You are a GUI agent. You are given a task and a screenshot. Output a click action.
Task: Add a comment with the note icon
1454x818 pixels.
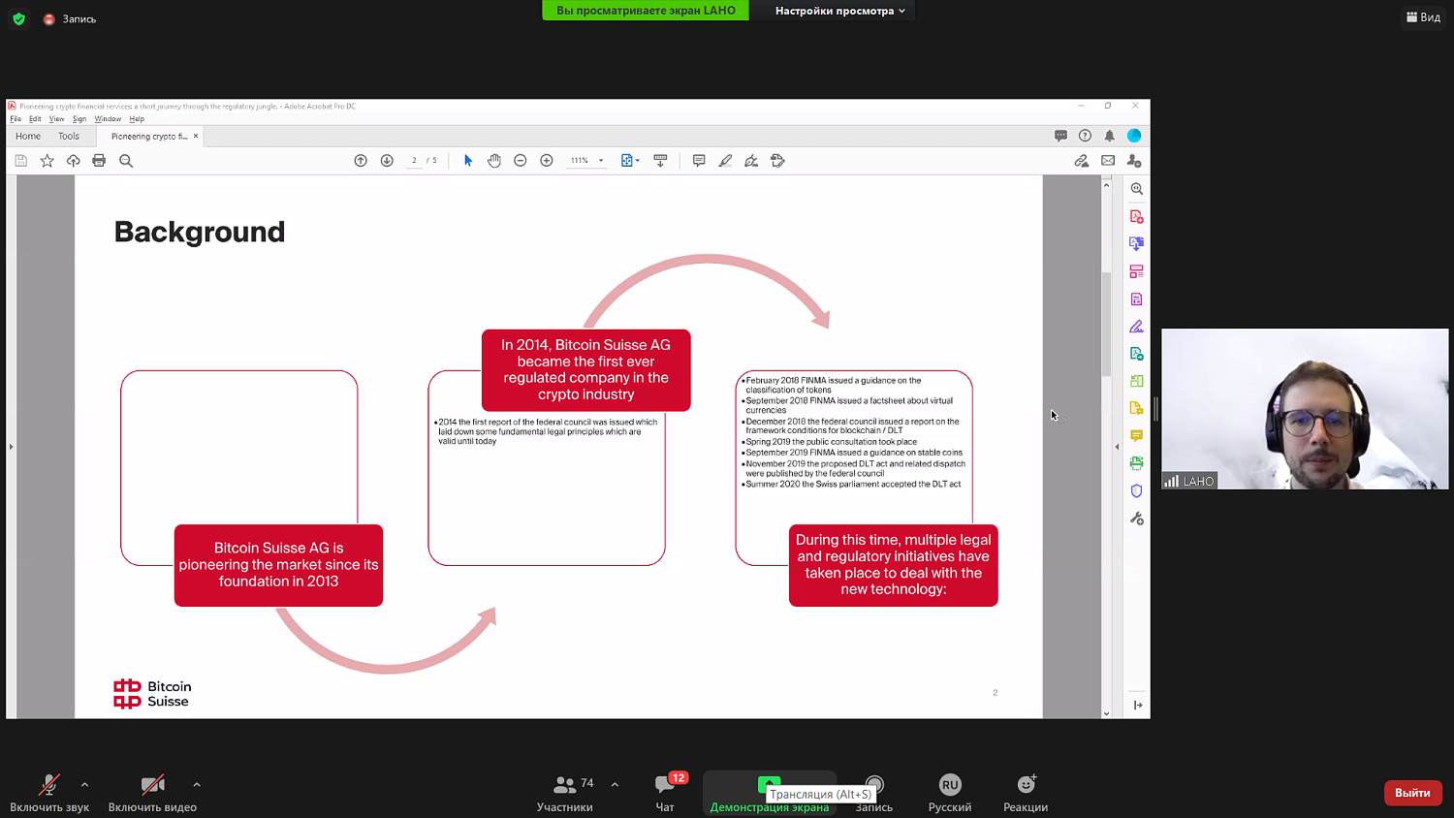(699, 161)
